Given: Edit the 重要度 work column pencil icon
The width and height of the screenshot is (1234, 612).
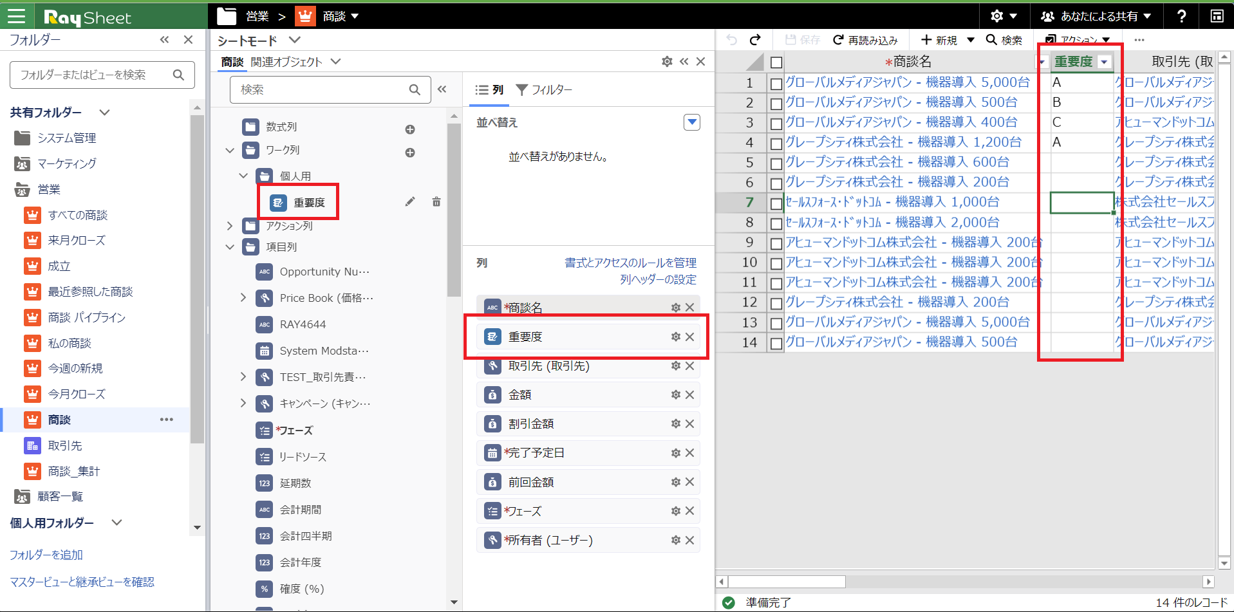Looking at the screenshot, I should (410, 202).
